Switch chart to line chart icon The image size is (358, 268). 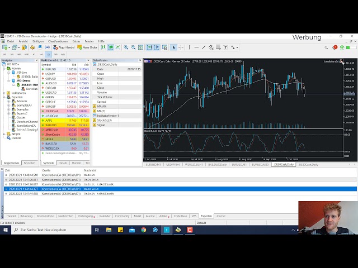coord(118,47)
